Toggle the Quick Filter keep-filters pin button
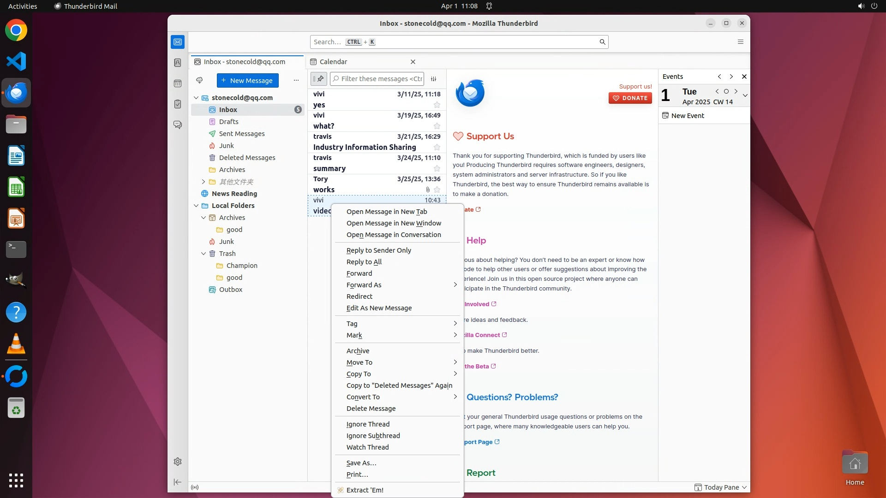The width and height of the screenshot is (886, 498). click(319, 79)
